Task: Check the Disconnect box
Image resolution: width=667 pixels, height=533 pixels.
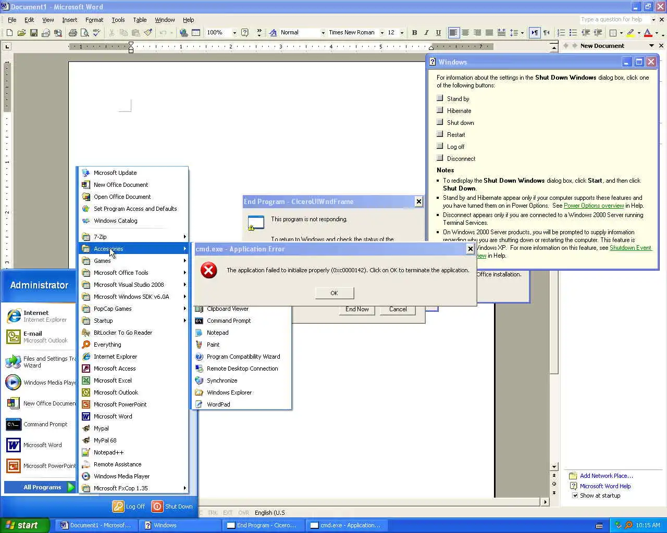Action: pos(440,158)
